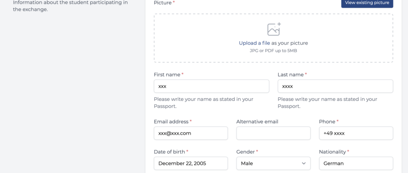Click the Date of birth label
The image size is (408, 173).
tap(169, 152)
